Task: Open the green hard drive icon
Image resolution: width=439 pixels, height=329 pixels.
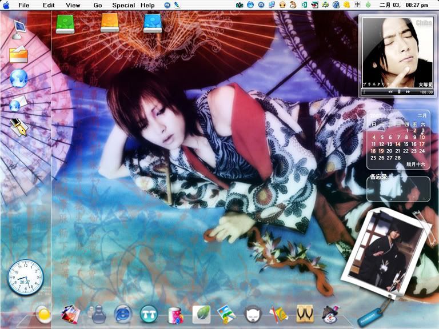Action: (65, 23)
